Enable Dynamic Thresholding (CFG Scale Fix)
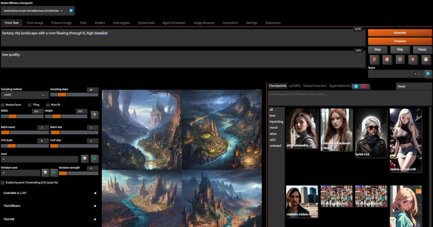 3,183
